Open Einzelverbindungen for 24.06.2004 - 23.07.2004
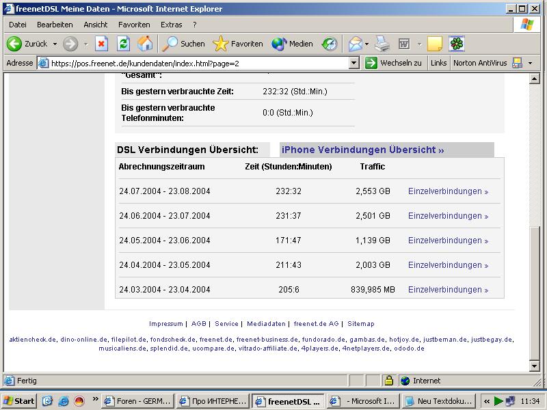The image size is (547, 410). (449, 216)
